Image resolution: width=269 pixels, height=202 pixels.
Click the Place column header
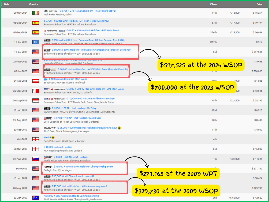pos(213,4)
